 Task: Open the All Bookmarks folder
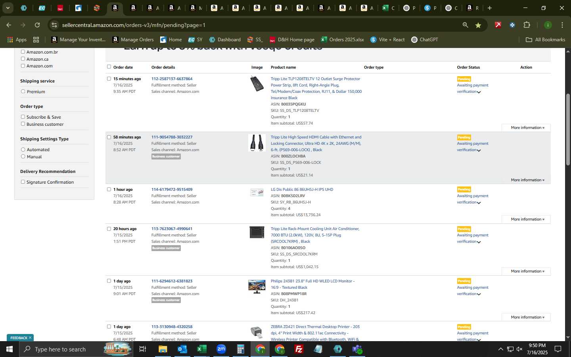click(x=545, y=40)
